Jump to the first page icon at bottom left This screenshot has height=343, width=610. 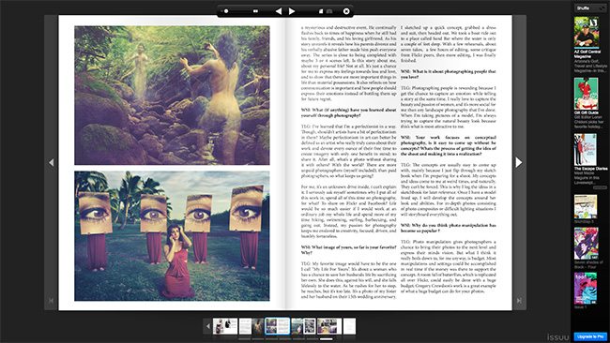(x=51, y=300)
